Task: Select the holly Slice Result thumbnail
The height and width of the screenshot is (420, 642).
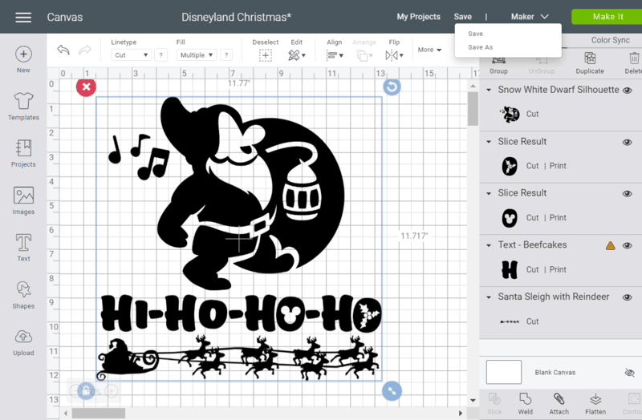Action: (x=510, y=166)
